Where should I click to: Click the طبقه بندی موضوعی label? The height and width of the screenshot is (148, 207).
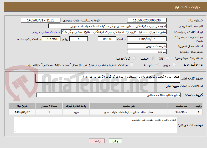point(189,58)
